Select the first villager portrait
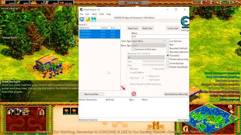Viewport: 241px width, 135px height. (66, 111)
